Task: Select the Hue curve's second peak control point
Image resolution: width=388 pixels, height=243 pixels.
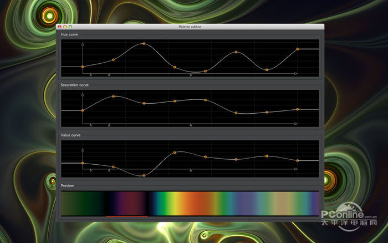Action: (236, 52)
